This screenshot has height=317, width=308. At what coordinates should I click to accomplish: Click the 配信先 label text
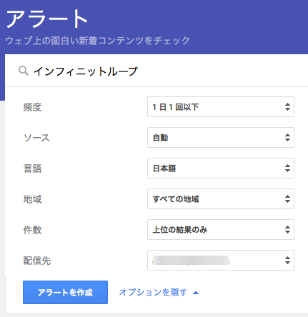click(37, 261)
